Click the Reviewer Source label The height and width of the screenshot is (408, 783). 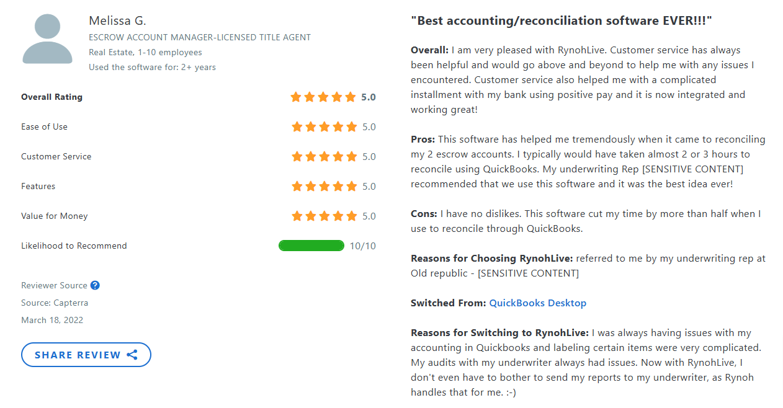[x=54, y=286]
